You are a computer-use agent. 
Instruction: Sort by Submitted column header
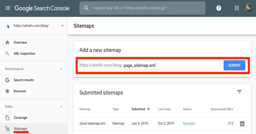pyautogui.click(x=138, y=109)
